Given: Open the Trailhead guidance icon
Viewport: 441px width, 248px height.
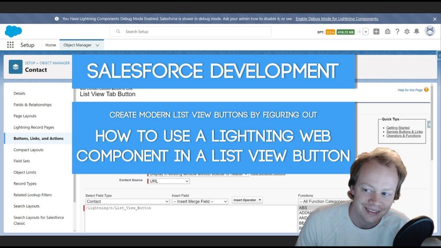Looking at the screenshot, I should (388, 31).
